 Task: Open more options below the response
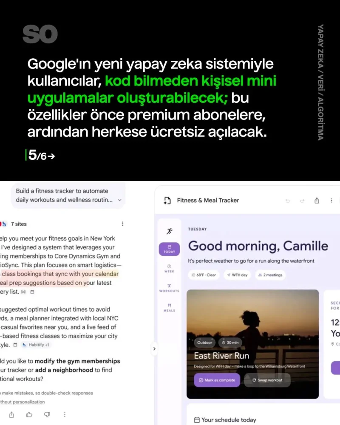tap(65, 414)
